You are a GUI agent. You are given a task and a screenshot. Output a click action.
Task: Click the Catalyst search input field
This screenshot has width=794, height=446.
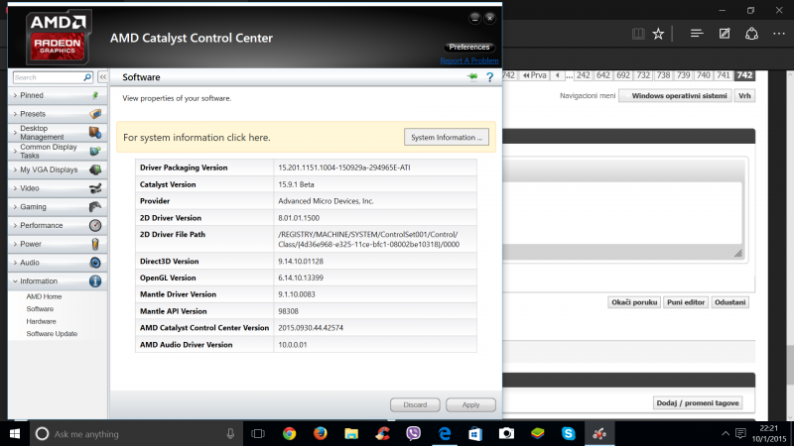pyautogui.click(x=48, y=77)
